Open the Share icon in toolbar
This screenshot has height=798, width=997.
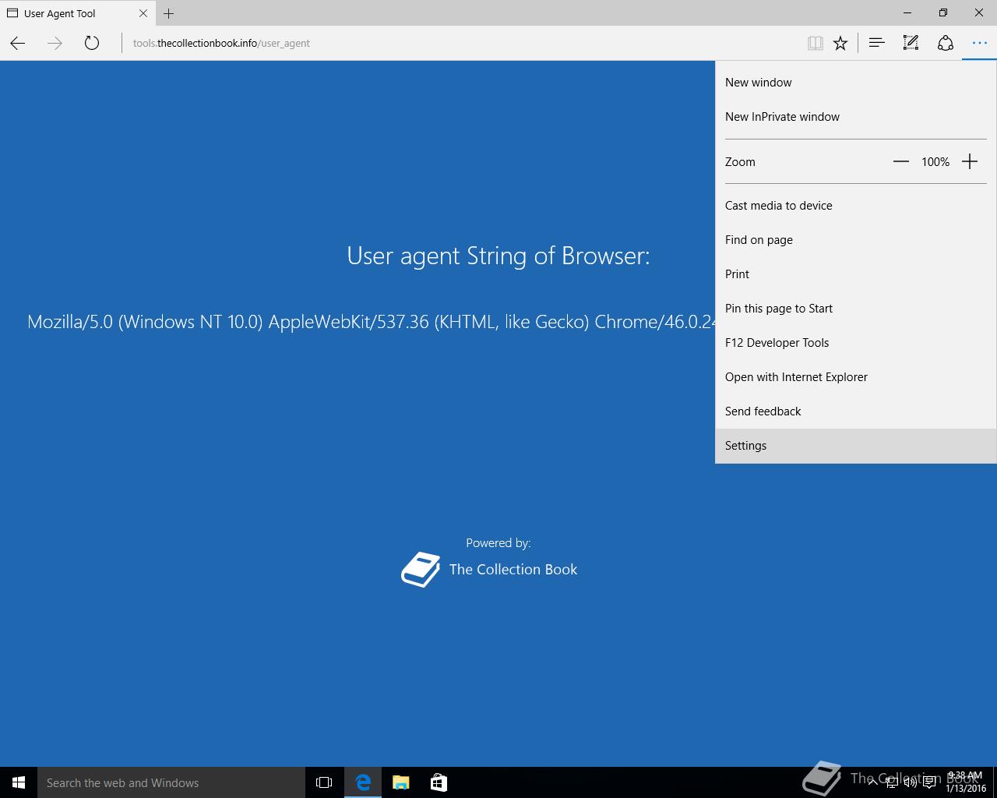(x=945, y=44)
